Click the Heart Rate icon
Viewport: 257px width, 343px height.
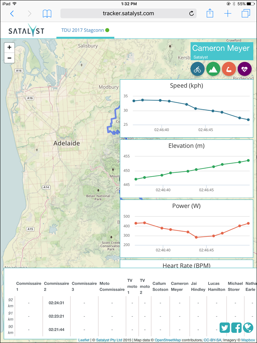click(x=245, y=68)
